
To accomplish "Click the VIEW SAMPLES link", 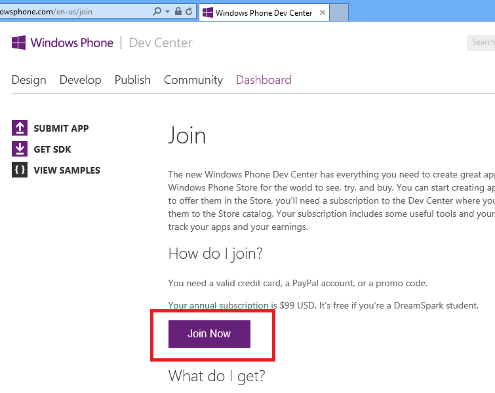I will pos(67,170).
